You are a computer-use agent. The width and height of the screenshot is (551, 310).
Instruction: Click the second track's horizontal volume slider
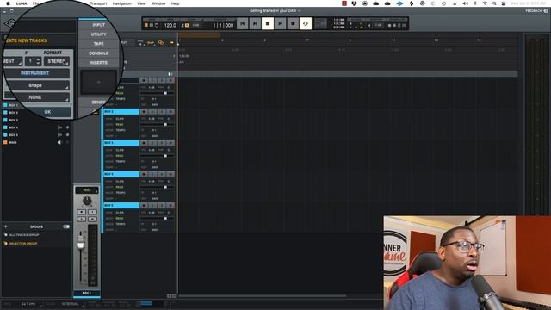tap(157, 124)
